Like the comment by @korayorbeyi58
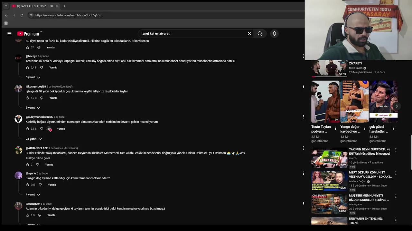 click(x=27, y=98)
